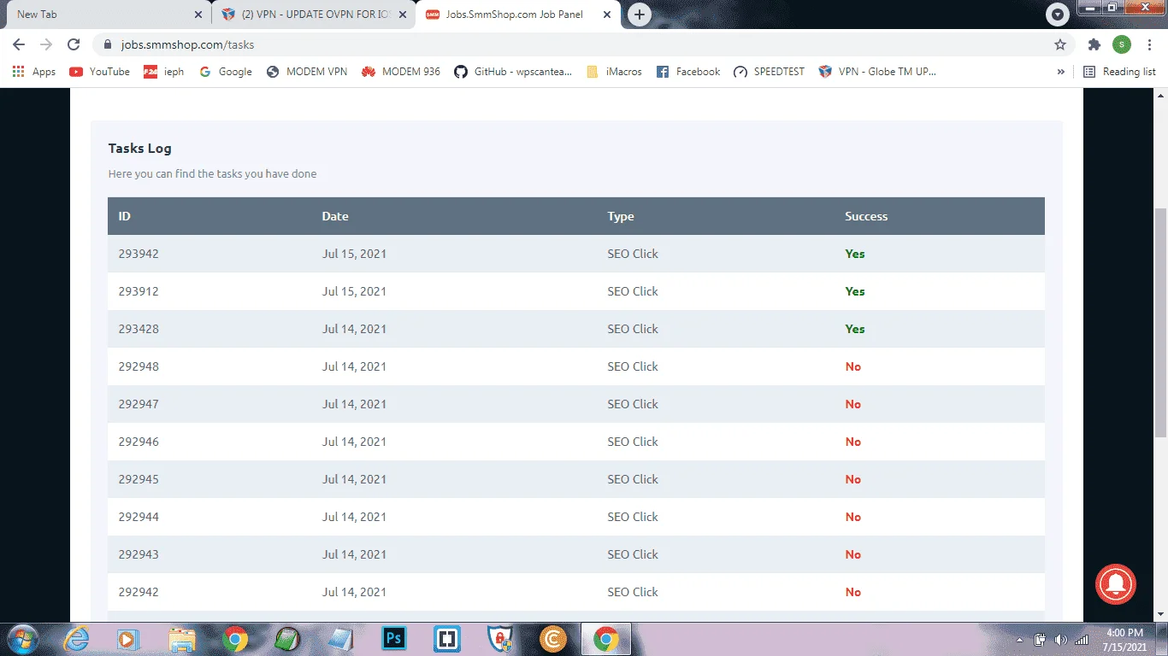Go back using the browser back arrow

click(x=19, y=44)
